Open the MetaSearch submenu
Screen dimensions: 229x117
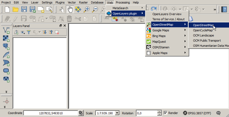pos(126,8)
